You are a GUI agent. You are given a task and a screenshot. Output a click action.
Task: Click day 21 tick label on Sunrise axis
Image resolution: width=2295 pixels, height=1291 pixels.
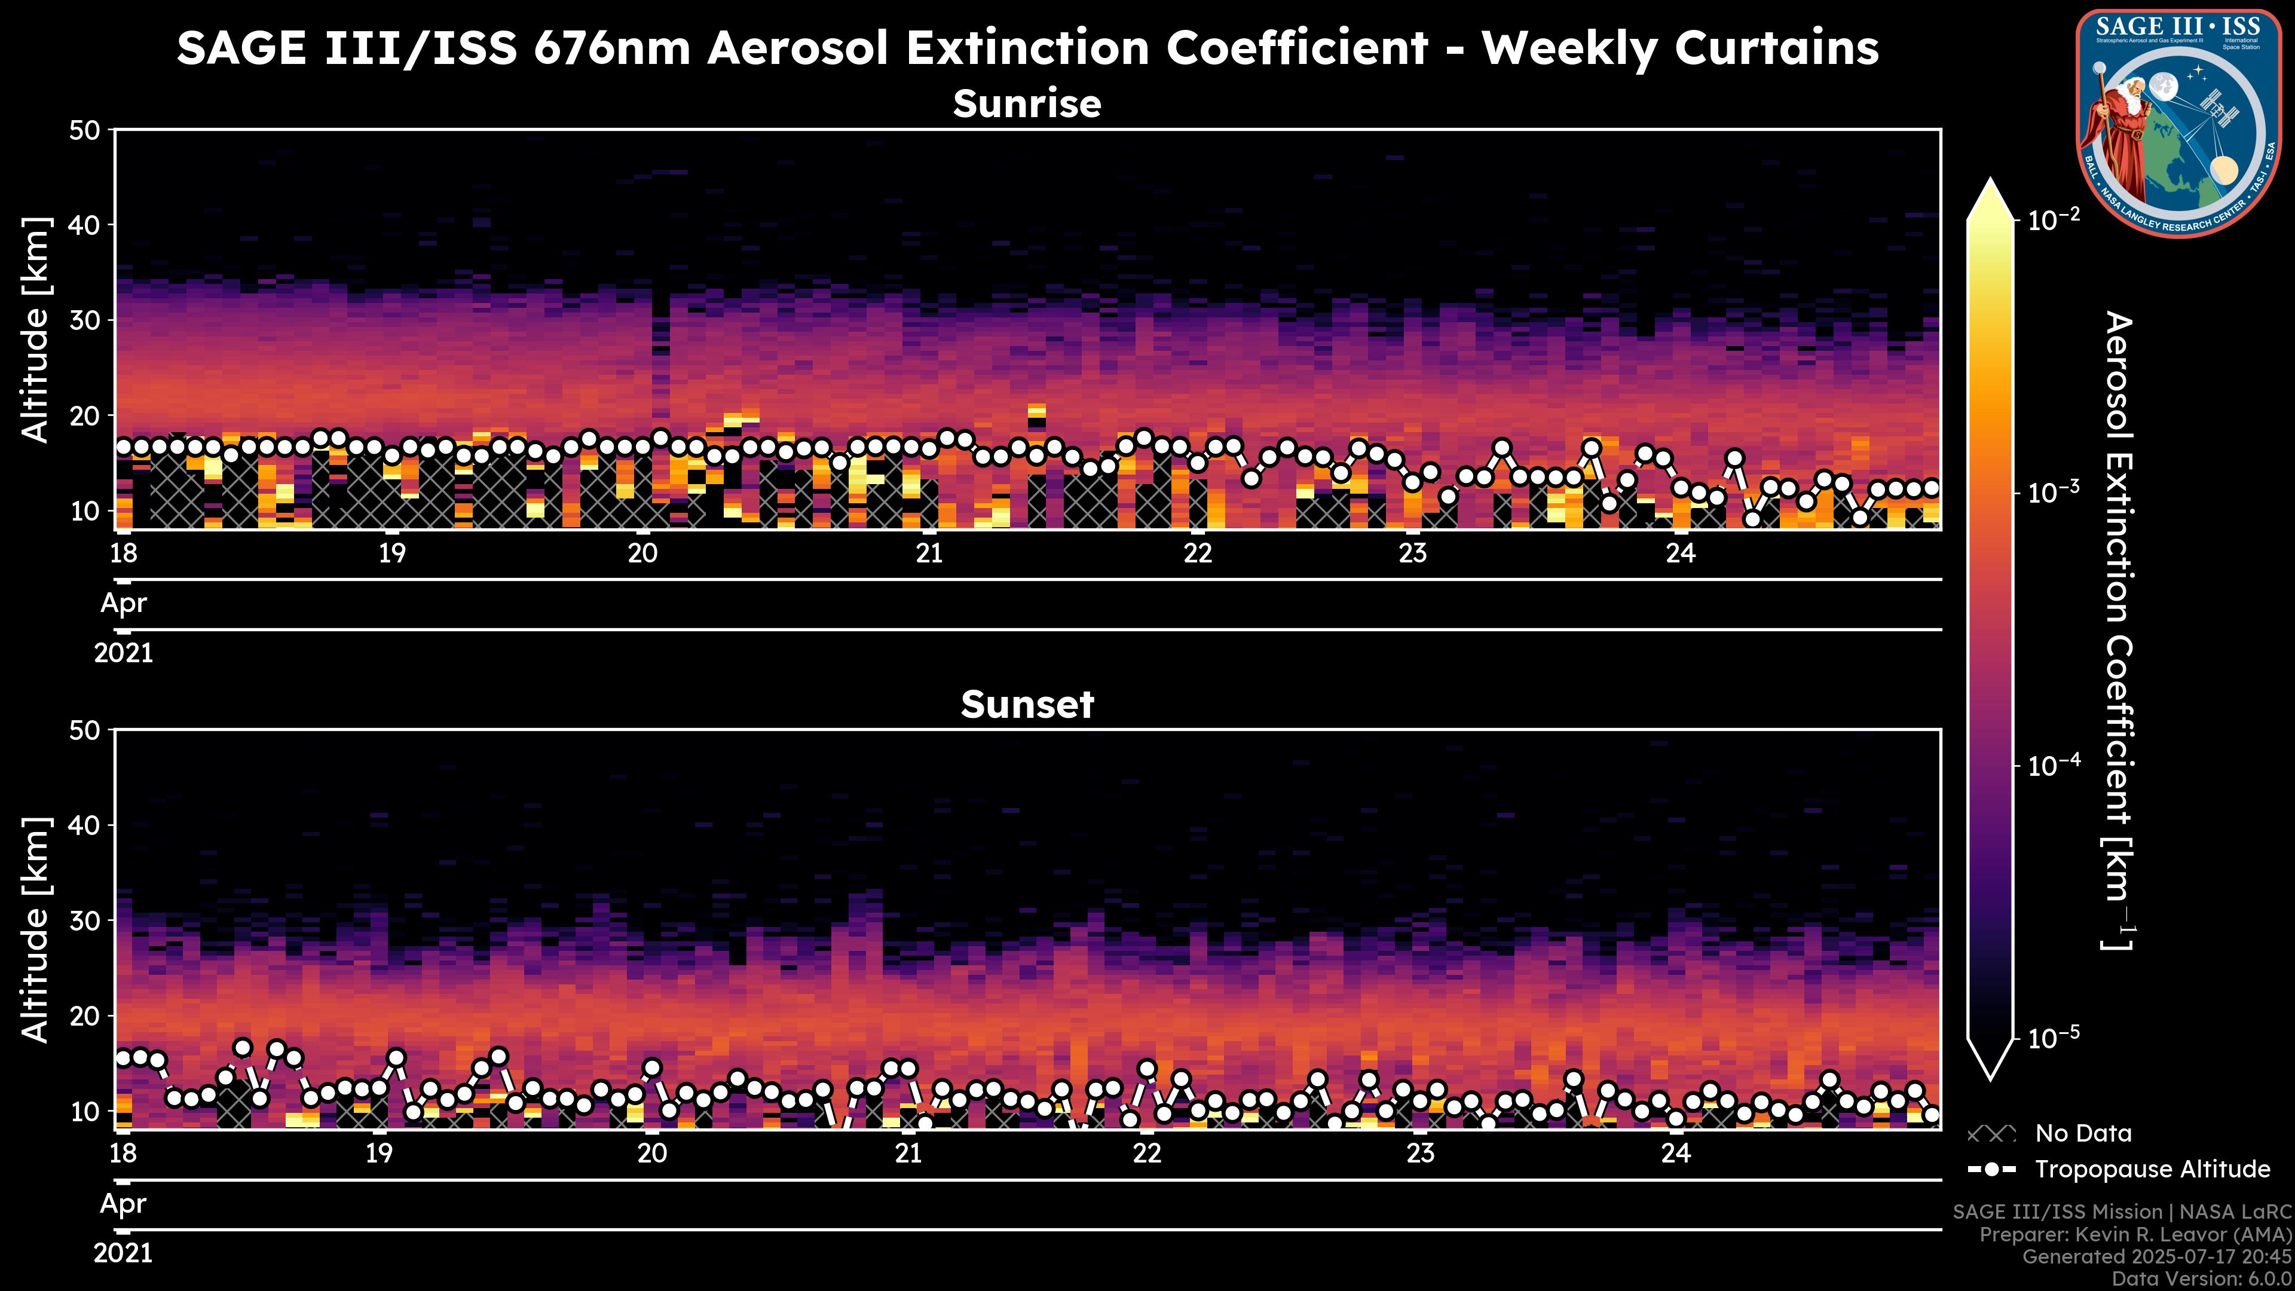point(929,553)
